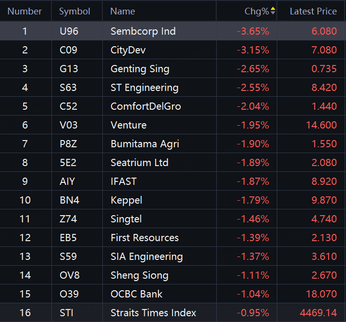
Task: Open Seatrium Ltd row
Action: pyautogui.click(x=139, y=163)
